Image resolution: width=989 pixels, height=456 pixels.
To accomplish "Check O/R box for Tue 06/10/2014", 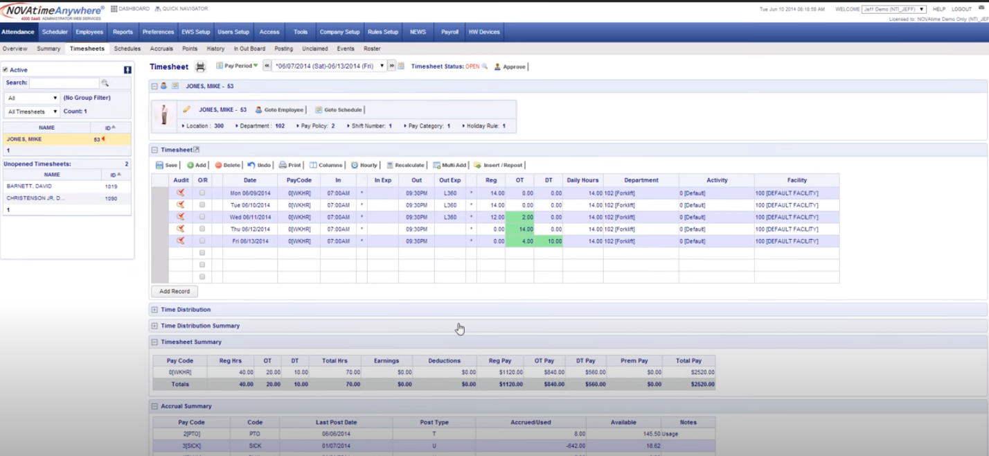I will coord(202,205).
